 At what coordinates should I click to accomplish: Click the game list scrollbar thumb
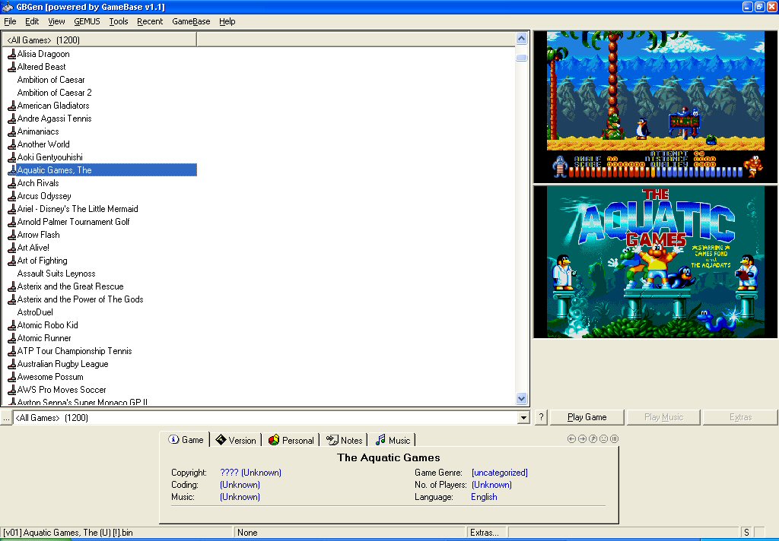coord(521,58)
